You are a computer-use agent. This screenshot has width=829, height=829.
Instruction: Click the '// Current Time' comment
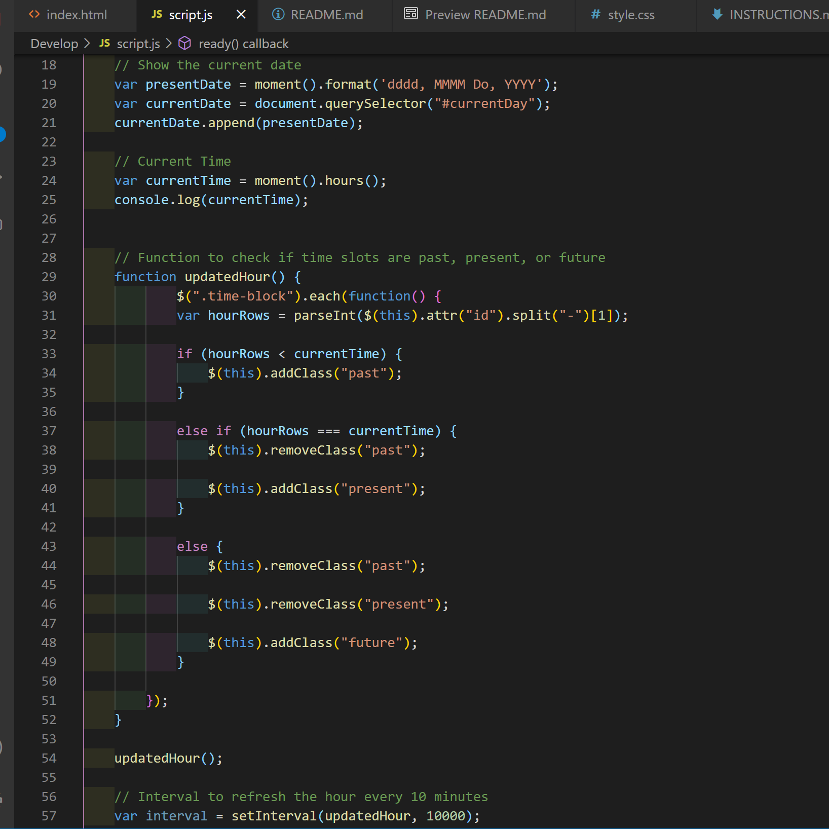point(173,162)
